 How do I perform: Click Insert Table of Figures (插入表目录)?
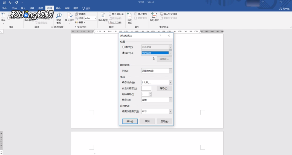tap(116, 14)
